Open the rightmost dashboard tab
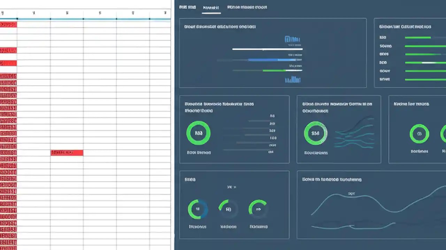The image size is (446, 250). (x=247, y=7)
